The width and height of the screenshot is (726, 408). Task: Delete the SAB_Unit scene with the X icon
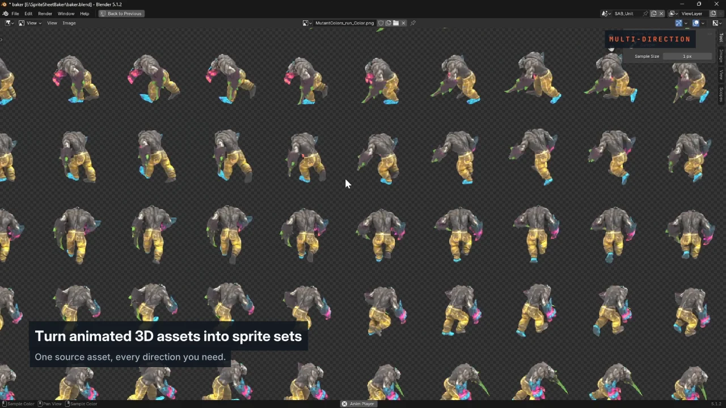[661, 14]
